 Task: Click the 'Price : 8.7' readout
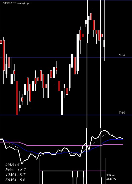tap(16, 170)
